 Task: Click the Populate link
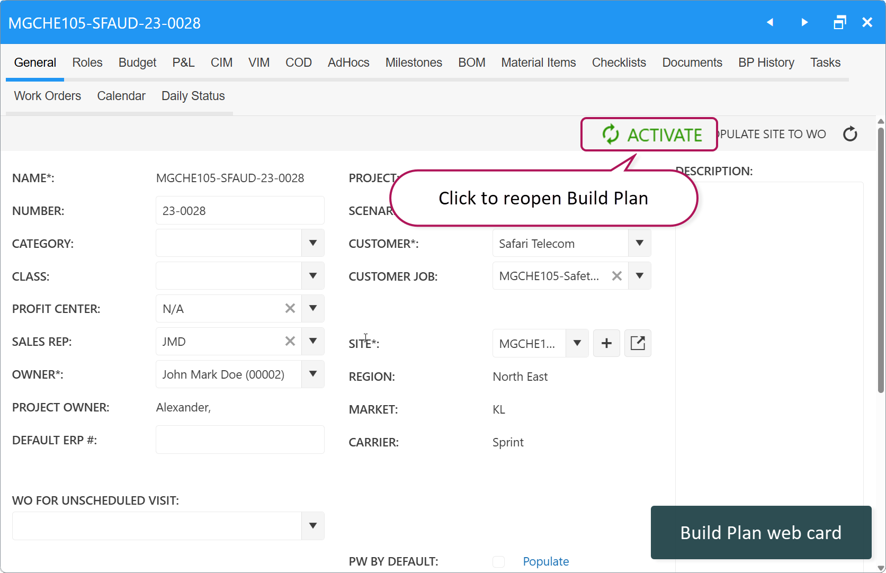coord(546,561)
